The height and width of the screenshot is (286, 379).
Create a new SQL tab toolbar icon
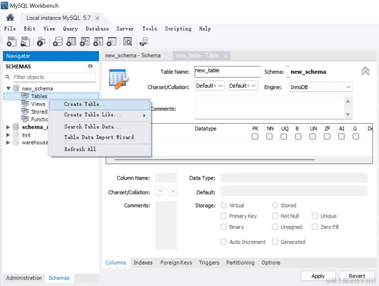[x=11, y=41]
